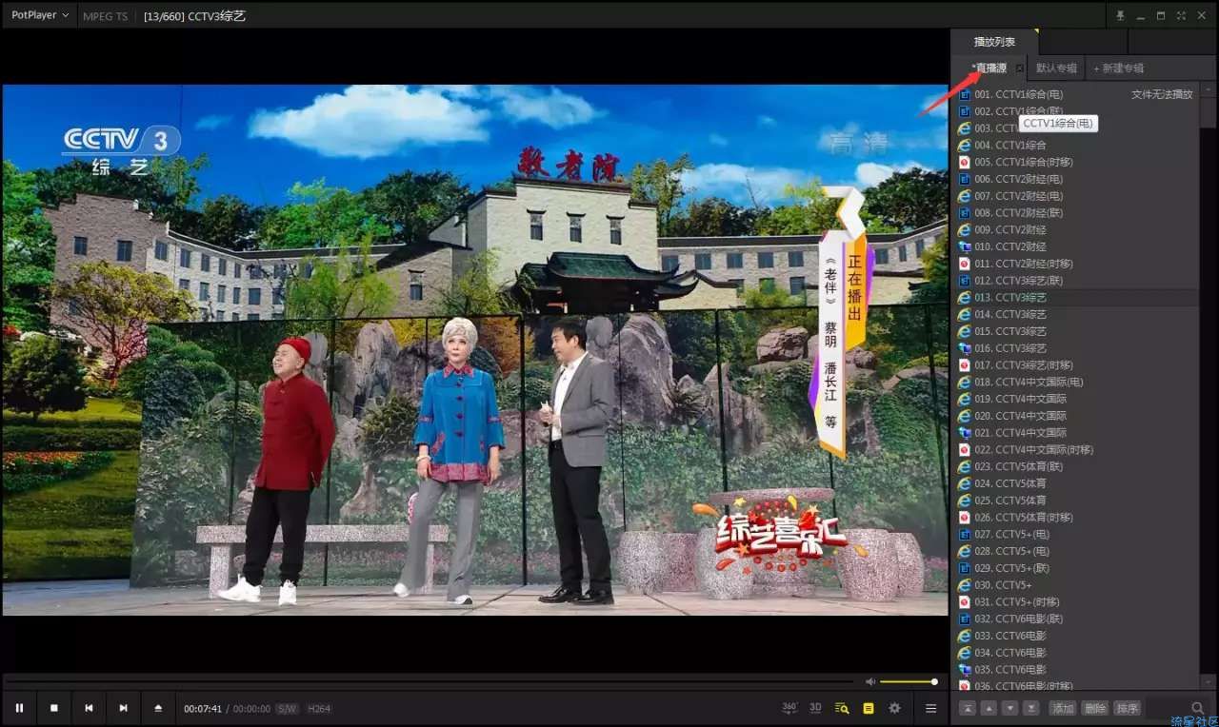Select the playing 013. CCTV3综艺 entry
This screenshot has height=727, width=1219.
coord(1076,298)
